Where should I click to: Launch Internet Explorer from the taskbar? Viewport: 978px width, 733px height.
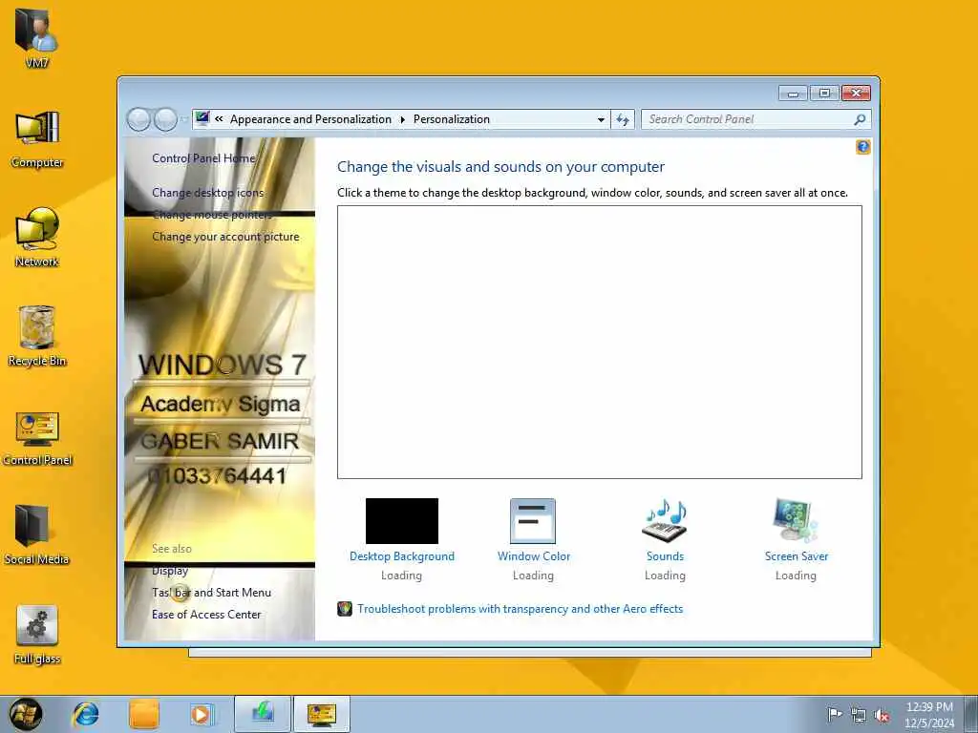(85, 714)
